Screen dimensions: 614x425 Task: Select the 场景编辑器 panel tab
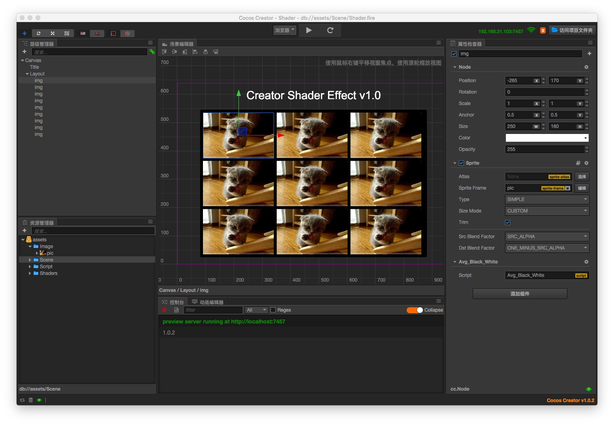(178, 44)
